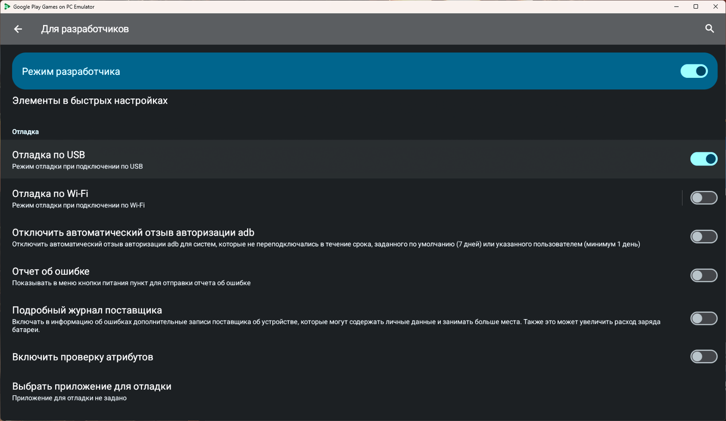Viewport: 726px width, 421px height.
Task: Click the Отчет об ошибке row label
Action: click(51, 272)
